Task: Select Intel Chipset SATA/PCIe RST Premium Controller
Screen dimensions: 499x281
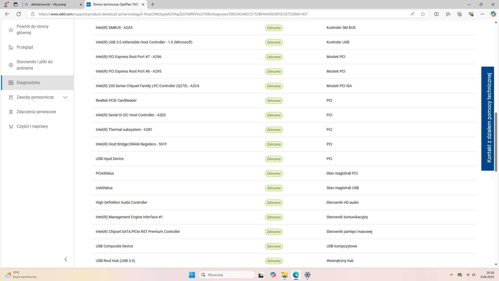Action: (x=284, y=232)
